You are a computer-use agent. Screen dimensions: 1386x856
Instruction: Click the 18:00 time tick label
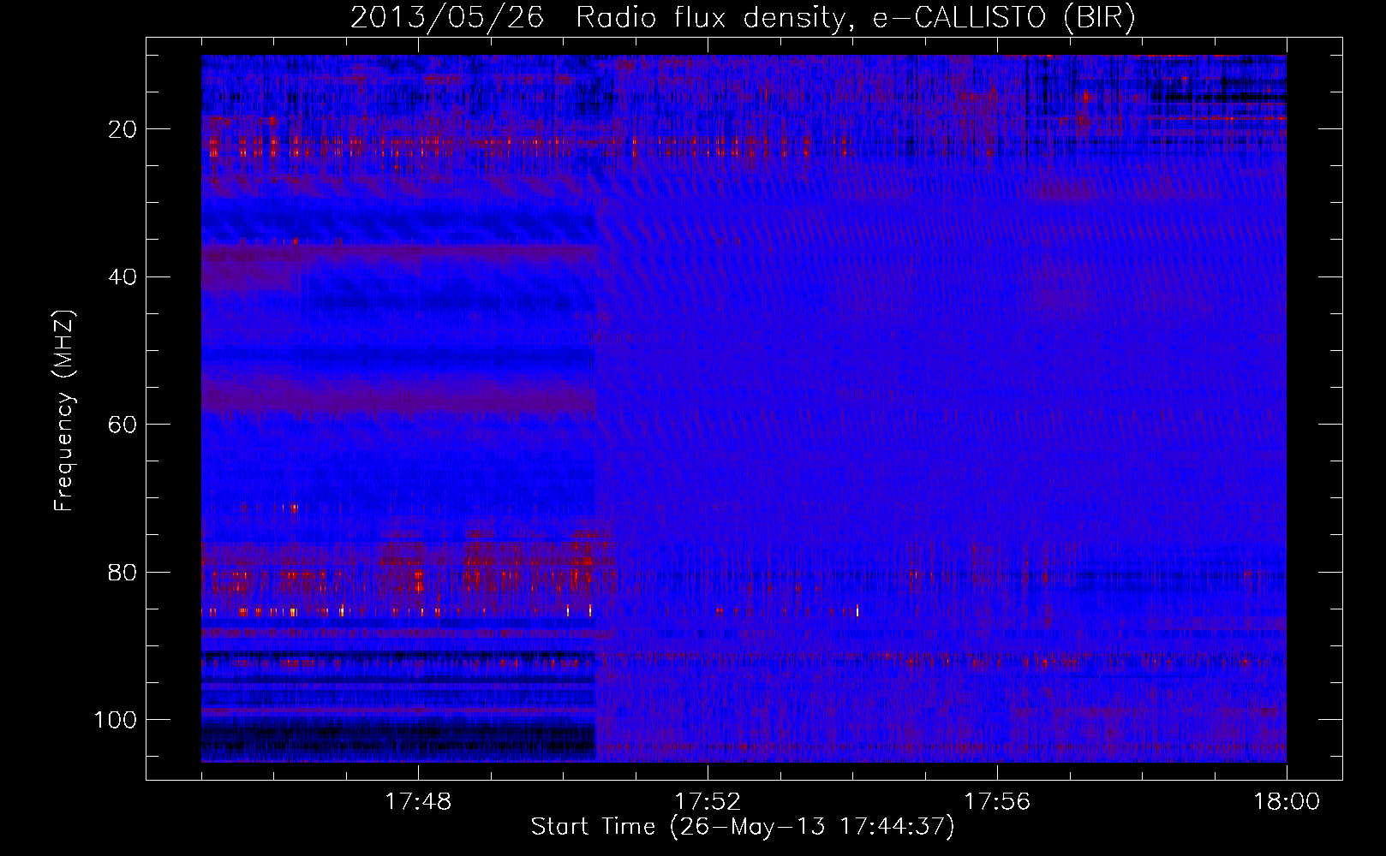click(1287, 802)
